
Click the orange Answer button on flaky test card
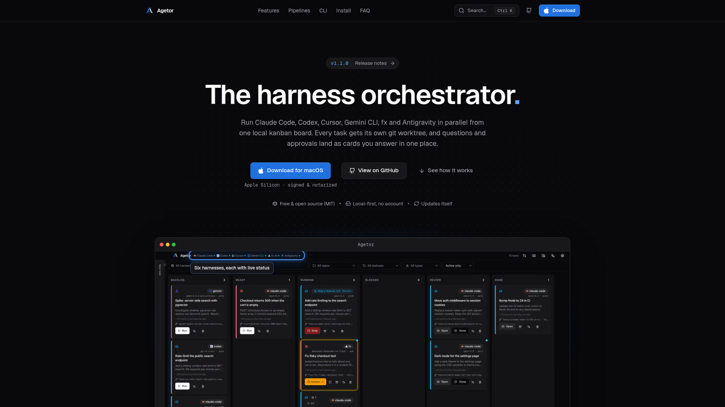tap(315, 382)
